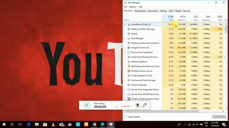Click the Dell Backup And Recovery icon
Viewport: 229px width, 128px height.
pyautogui.click(x=129, y=66)
